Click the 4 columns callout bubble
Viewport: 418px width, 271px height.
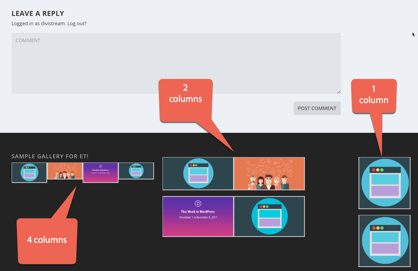tap(47, 240)
